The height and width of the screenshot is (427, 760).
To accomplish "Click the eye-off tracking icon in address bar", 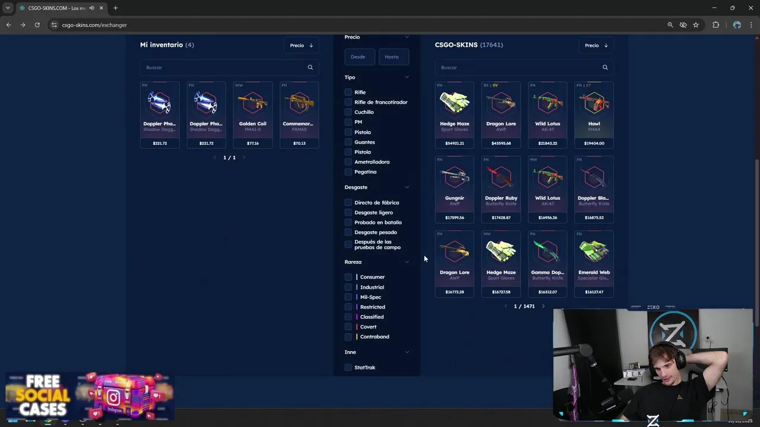I will [x=683, y=25].
